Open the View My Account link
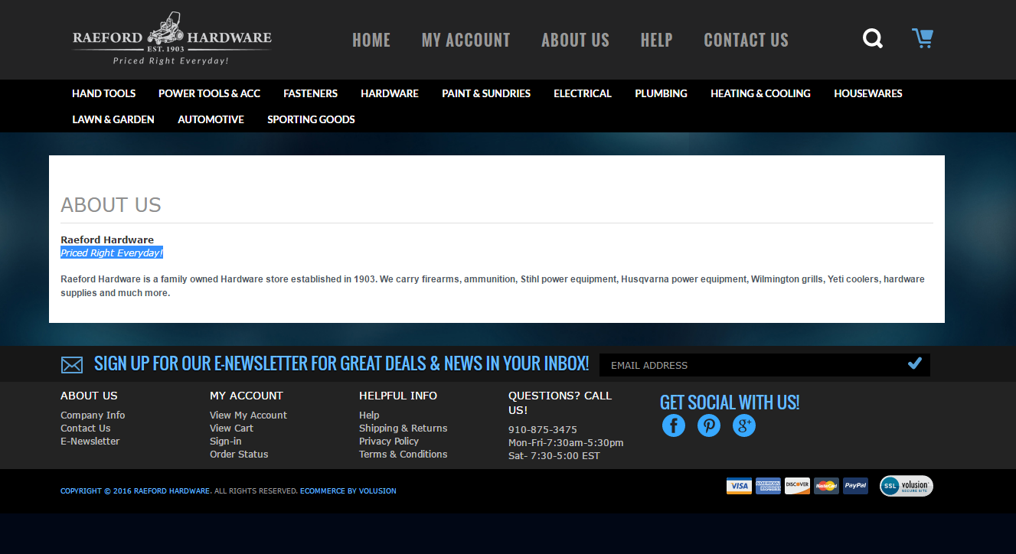 [x=249, y=415]
